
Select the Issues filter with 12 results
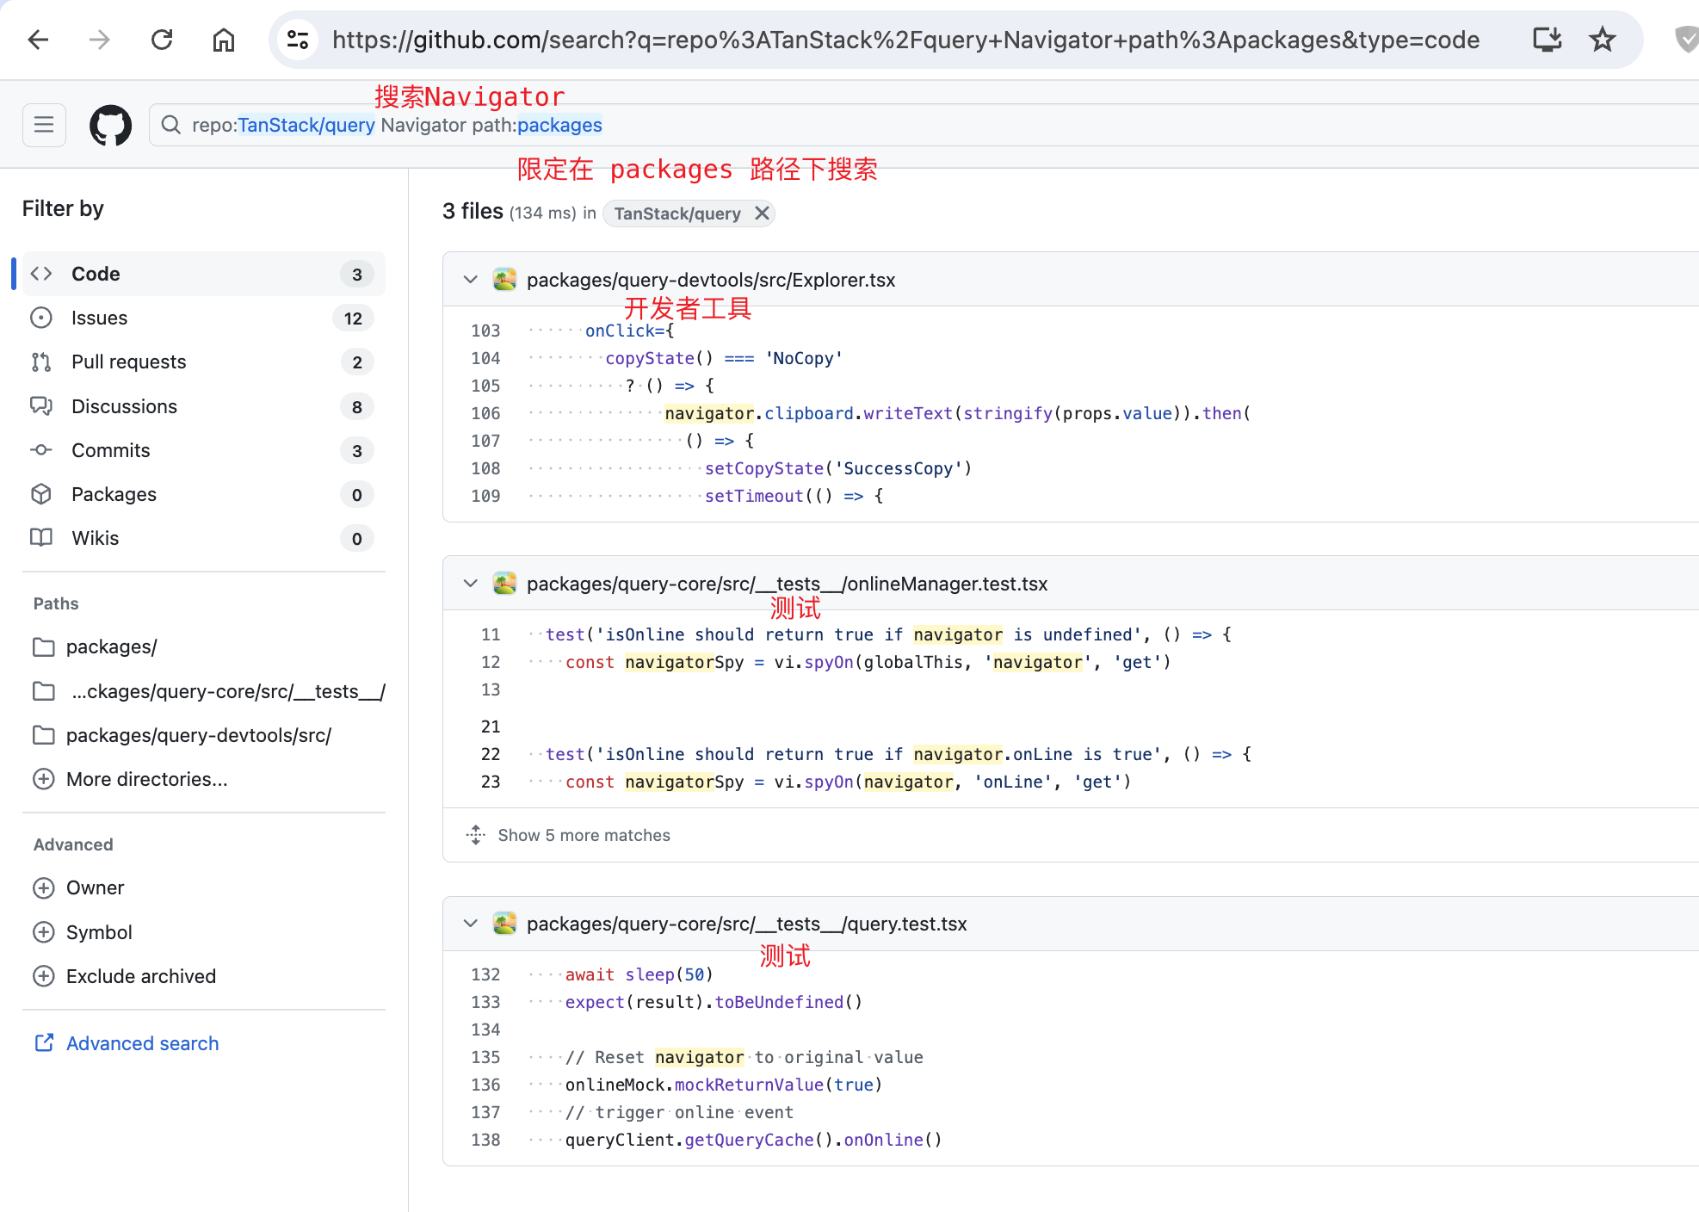(x=99, y=318)
